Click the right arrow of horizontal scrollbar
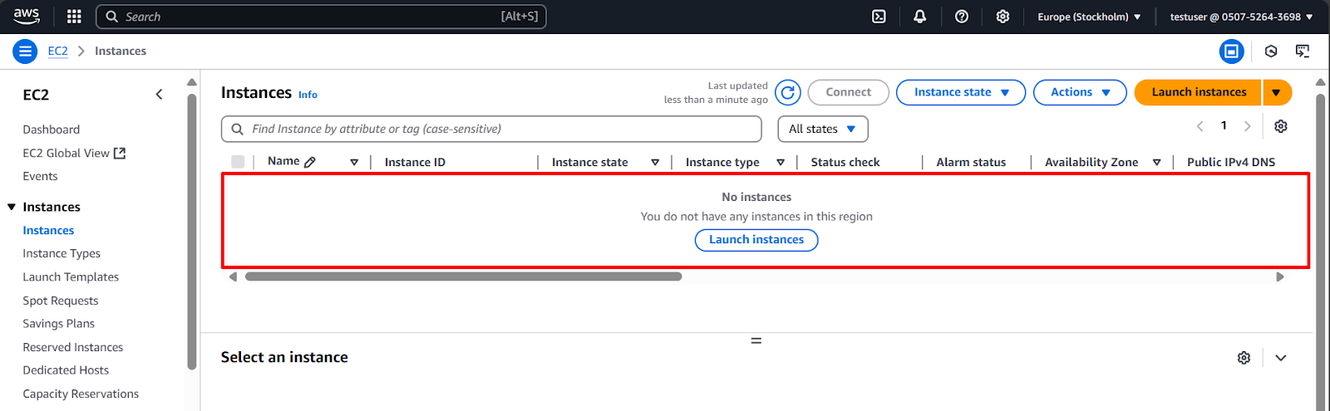This screenshot has width=1330, height=411. (x=1280, y=277)
